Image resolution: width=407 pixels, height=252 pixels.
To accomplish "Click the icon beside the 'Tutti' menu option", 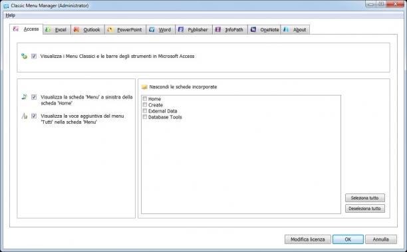I will pos(24,116).
